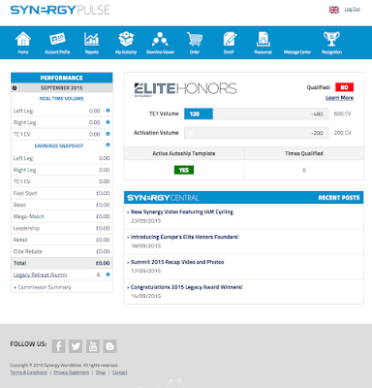Click the Active Autoship Template header

point(184,153)
